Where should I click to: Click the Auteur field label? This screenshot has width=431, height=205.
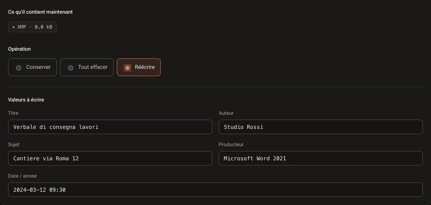coord(226,113)
